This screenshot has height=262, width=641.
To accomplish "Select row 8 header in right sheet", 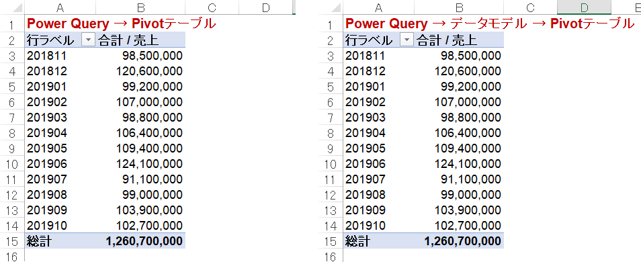I will (x=331, y=133).
